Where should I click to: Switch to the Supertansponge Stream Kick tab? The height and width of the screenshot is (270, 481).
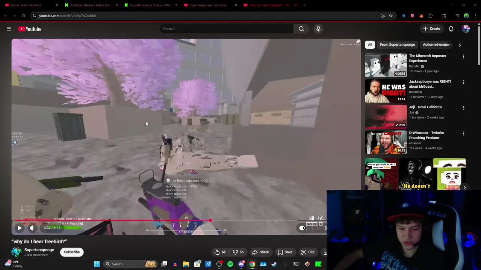(x=150, y=5)
